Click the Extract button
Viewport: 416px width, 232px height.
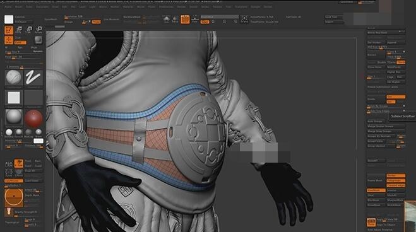pyautogui.click(x=376, y=55)
